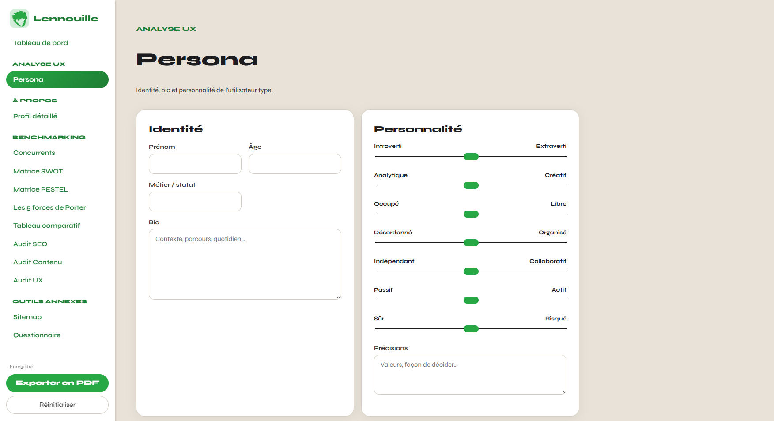Click the Lennouille logo icon
This screenshot has width=774, height=421.
[x=19, y=19]
